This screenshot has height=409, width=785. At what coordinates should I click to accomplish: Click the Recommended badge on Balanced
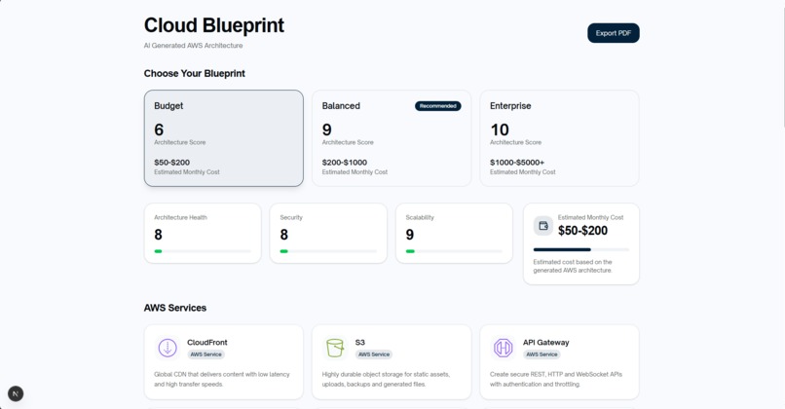click(438, 106)
